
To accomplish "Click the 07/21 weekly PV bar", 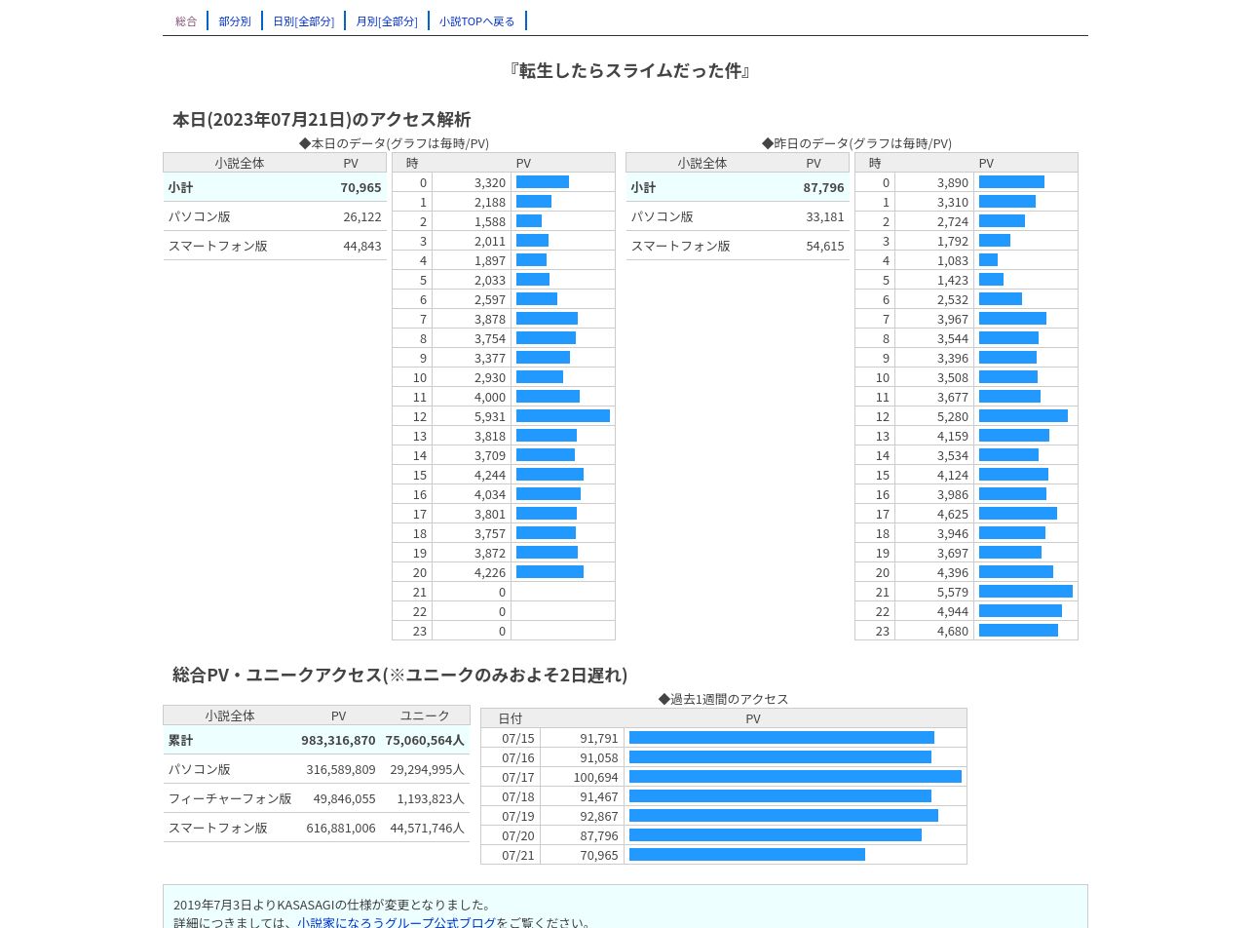I will [747, 855].
